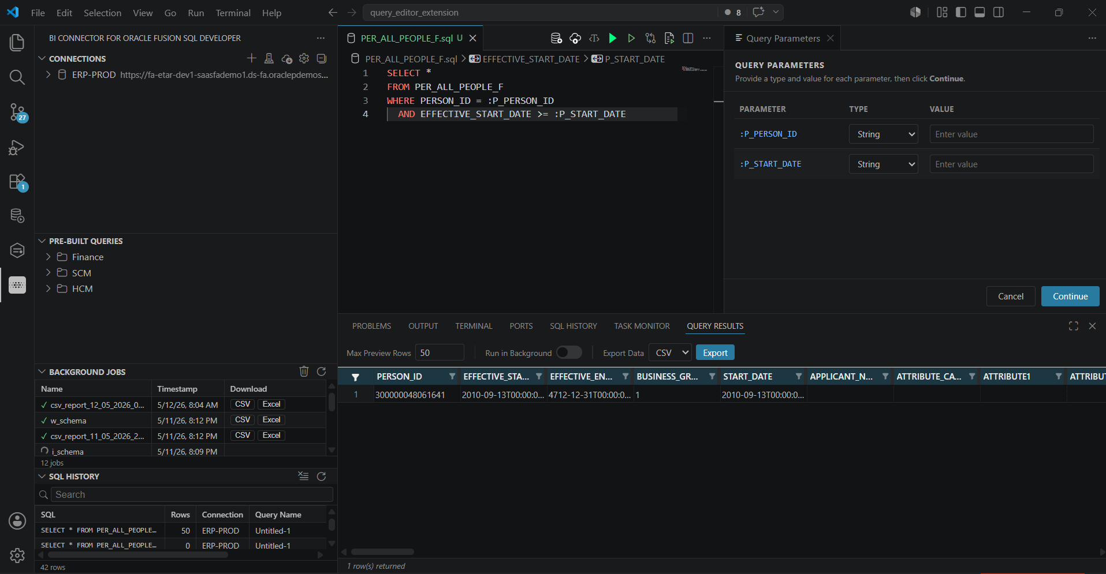Toggle the secondary side bar layout button
The image size is (1106, 574).
999,12
